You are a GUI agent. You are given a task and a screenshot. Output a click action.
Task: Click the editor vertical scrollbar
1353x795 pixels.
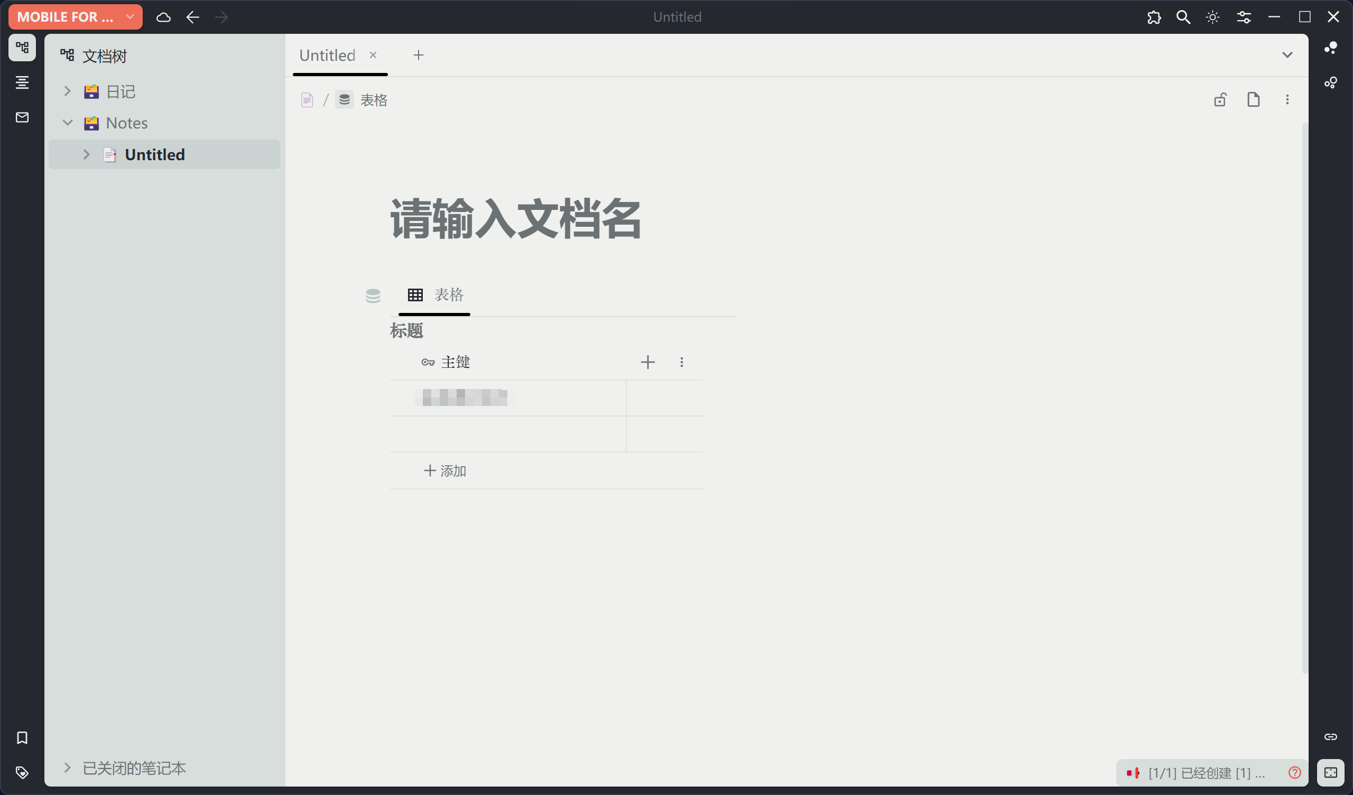[x=1304, y=397]
